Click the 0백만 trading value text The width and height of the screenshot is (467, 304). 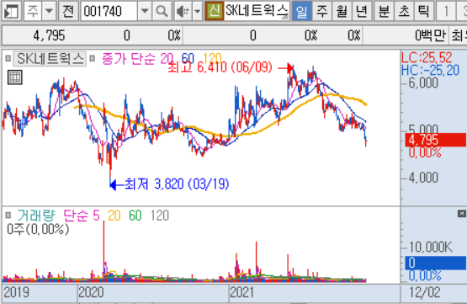pos(431,35)
